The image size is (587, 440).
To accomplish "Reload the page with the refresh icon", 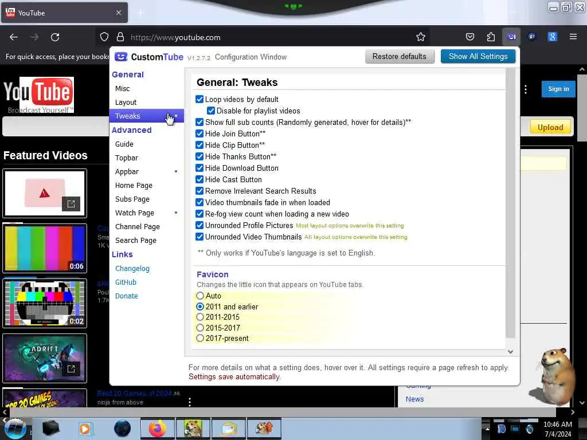I will pyautogui.click(x=55, y=37).
